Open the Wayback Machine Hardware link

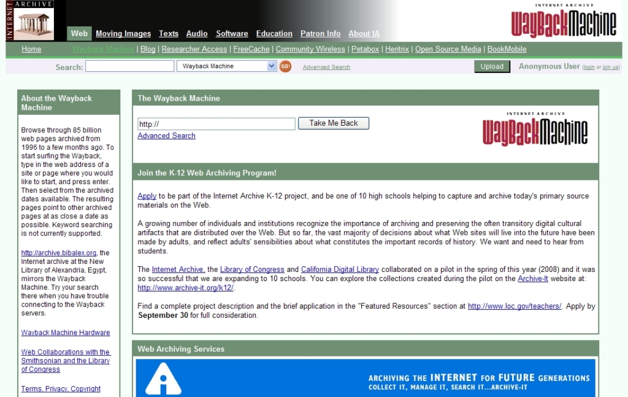click(66, 333)
